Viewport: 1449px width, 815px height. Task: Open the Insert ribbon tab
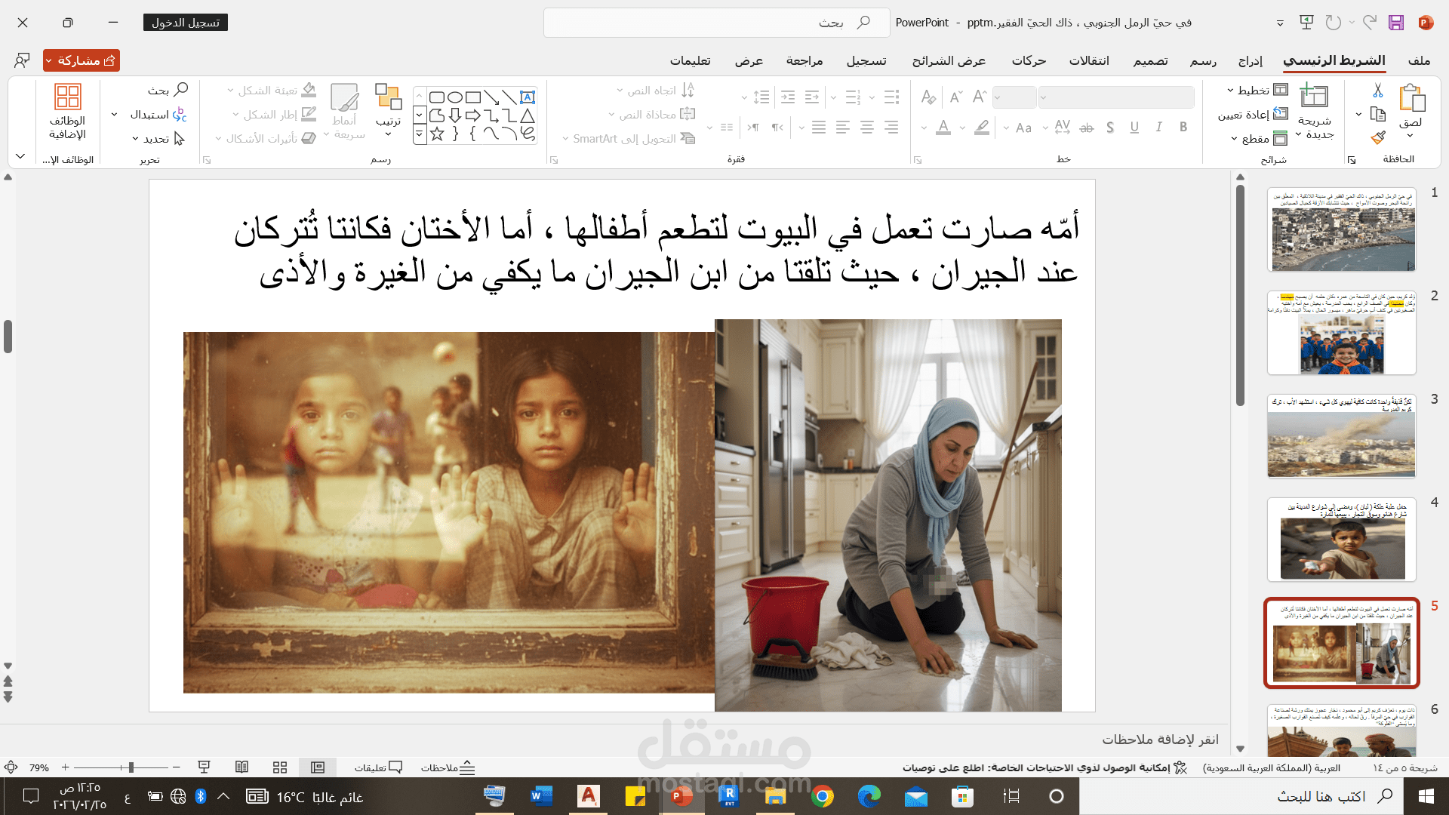click(1250, 60)
